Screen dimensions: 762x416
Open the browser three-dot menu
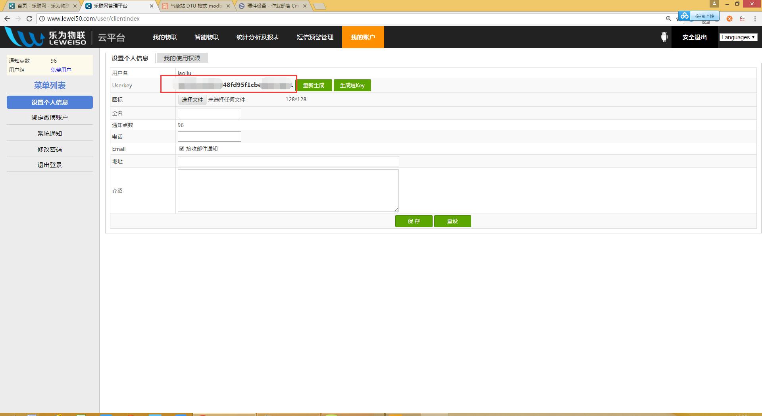(754, 19)
